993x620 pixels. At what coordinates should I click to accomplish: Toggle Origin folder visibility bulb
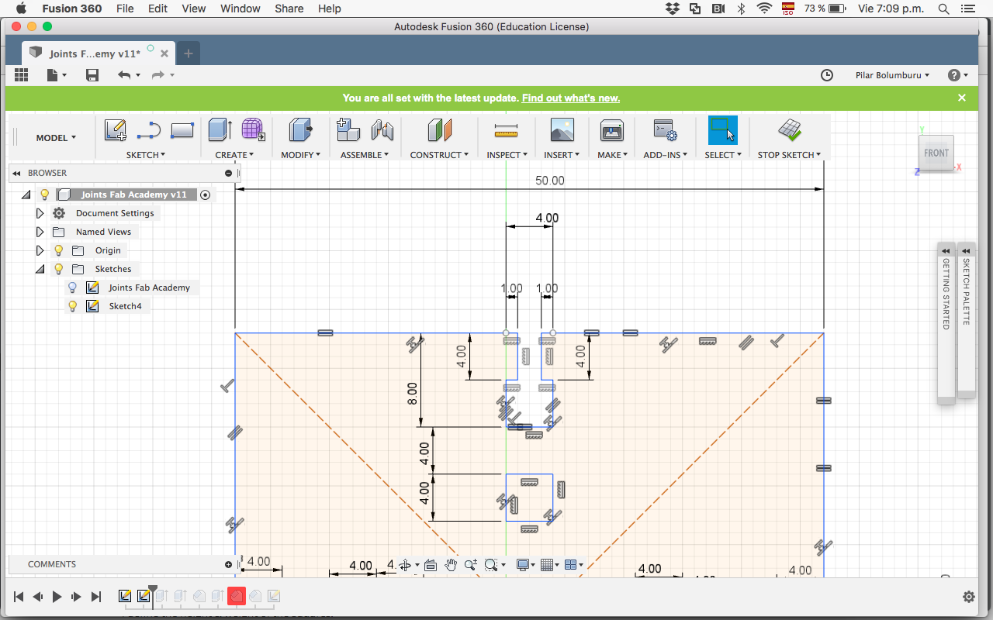point(58,250)
